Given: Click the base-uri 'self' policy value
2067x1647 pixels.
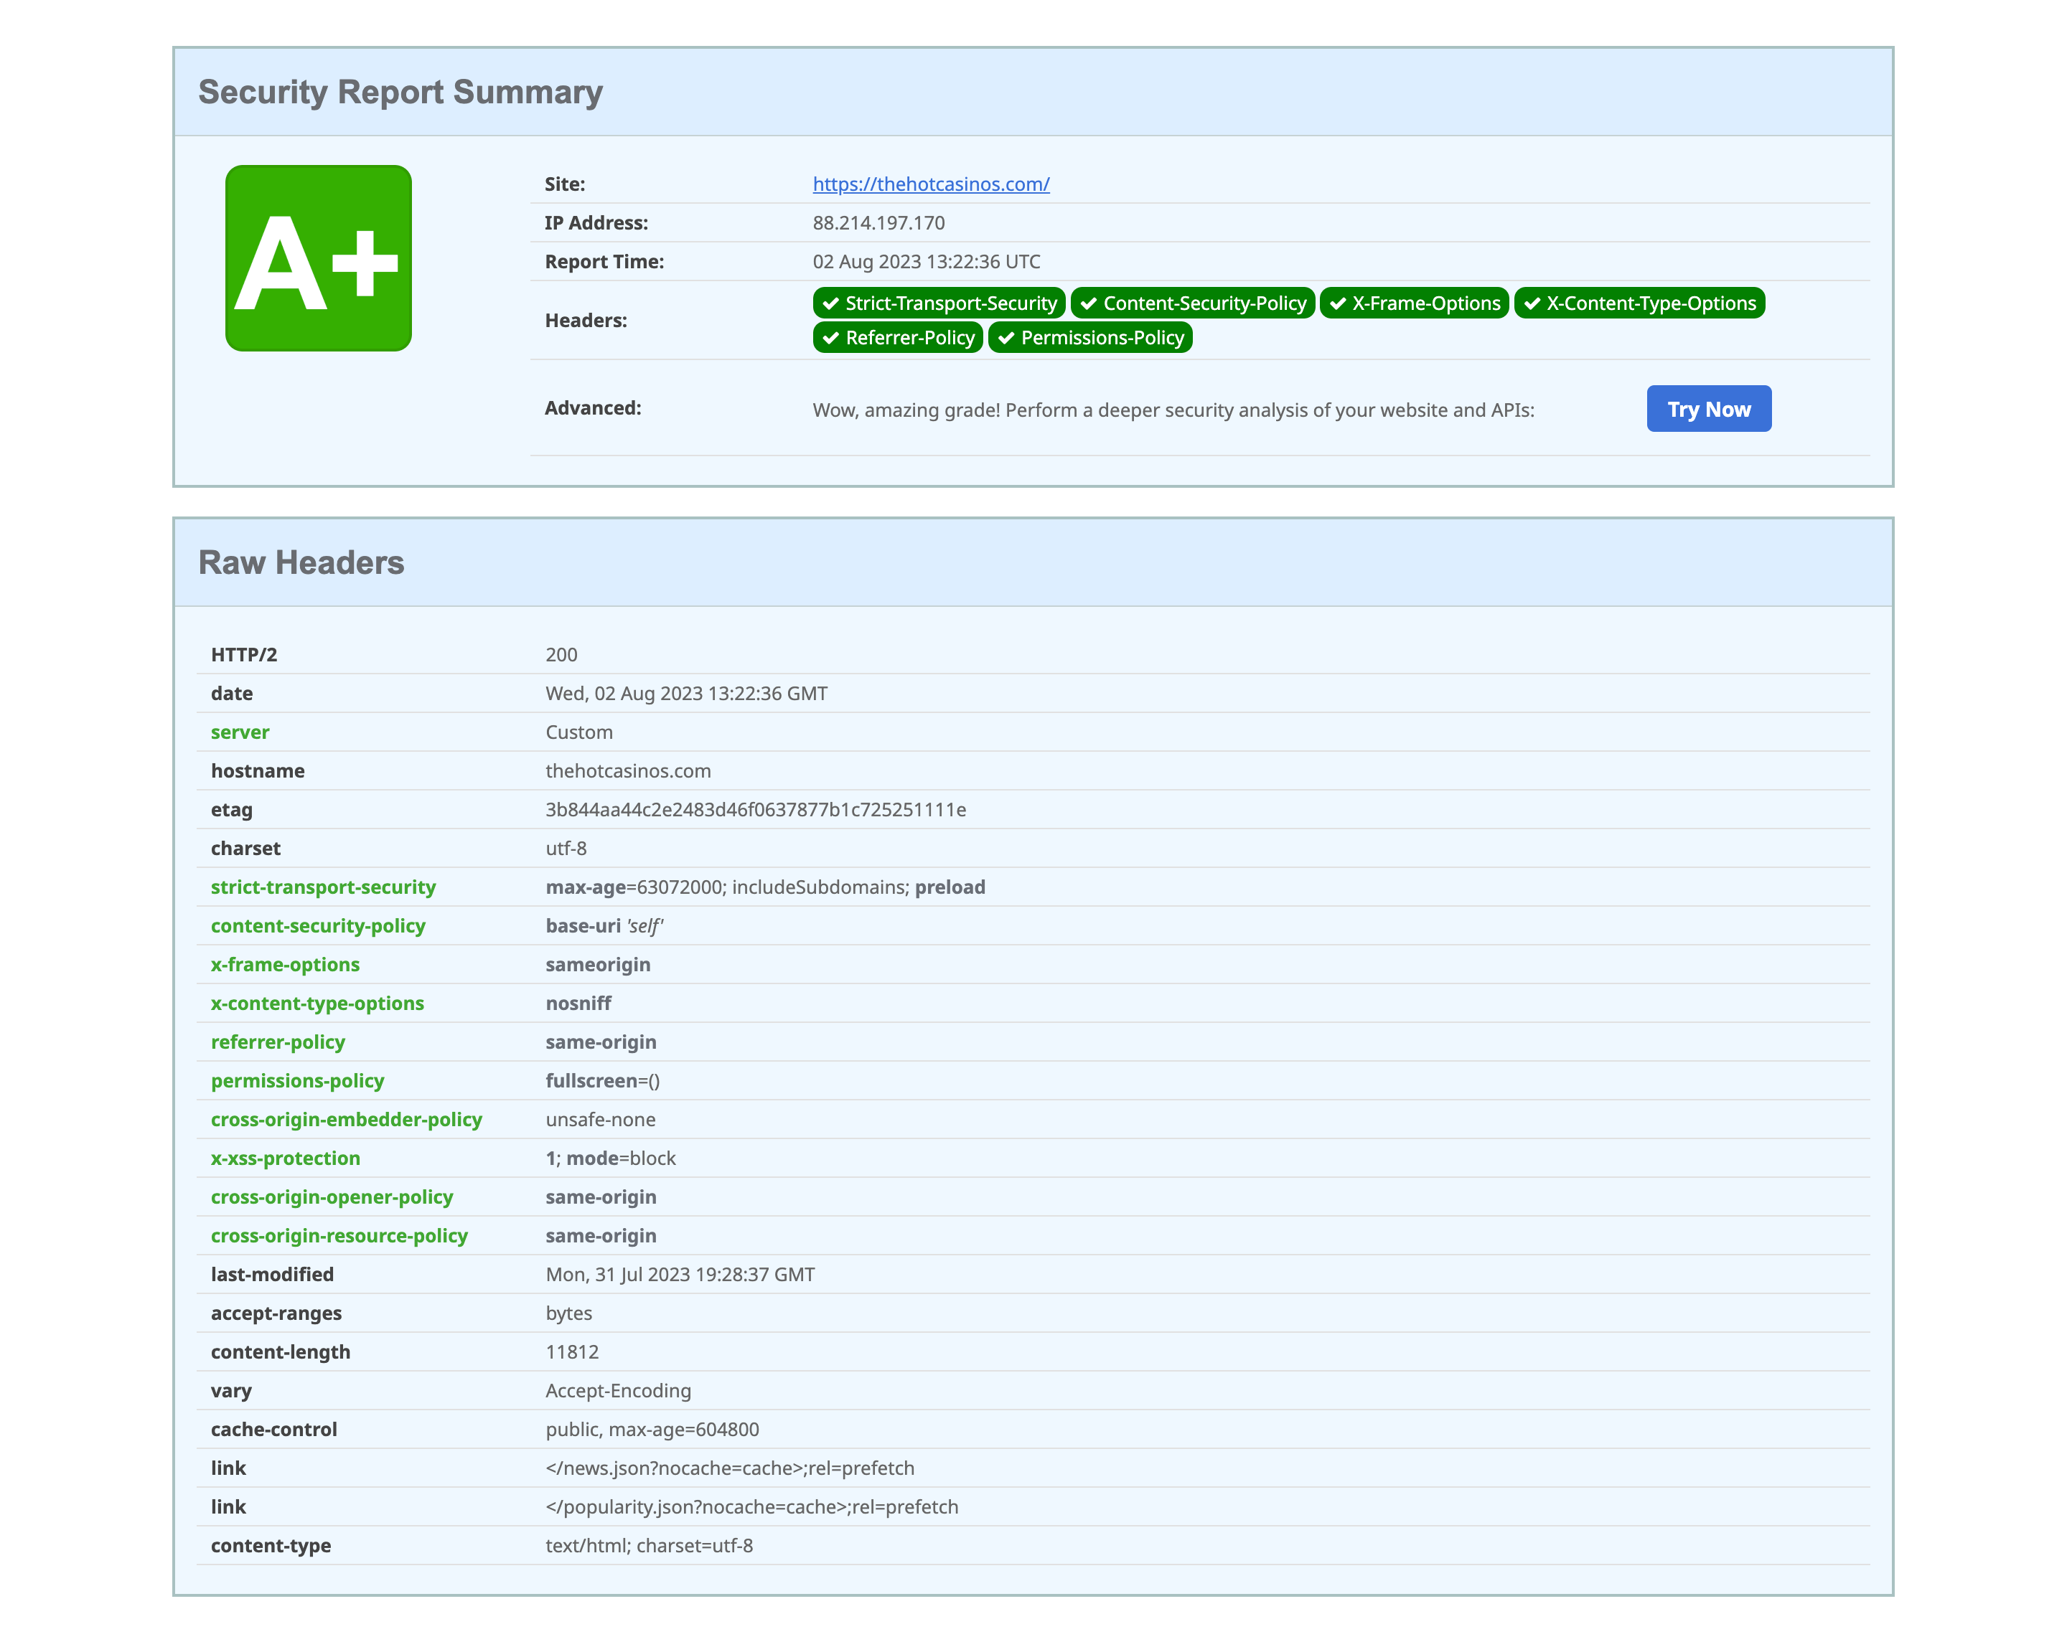Looking at the screenshot, I should pos(604,925).
